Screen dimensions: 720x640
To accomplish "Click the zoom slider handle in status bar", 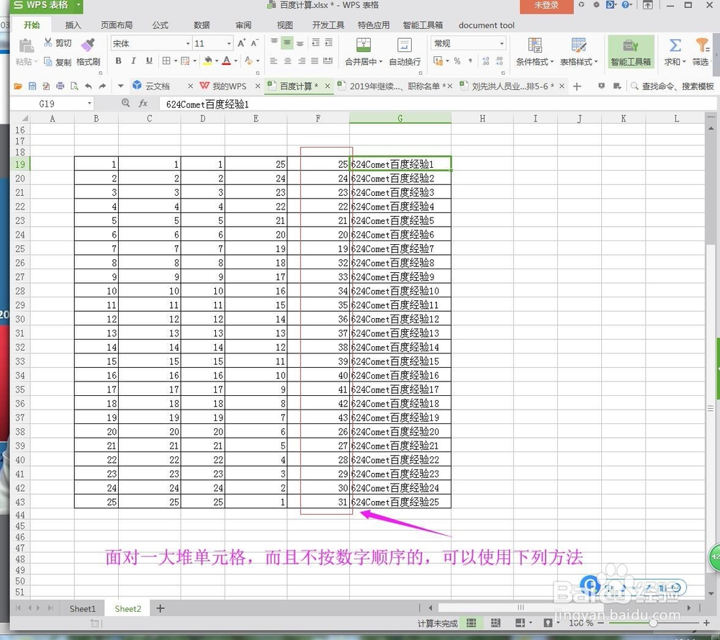I will [x=653, y=623].
